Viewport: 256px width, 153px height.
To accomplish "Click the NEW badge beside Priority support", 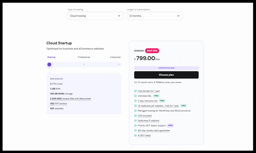I will [170, 125].
